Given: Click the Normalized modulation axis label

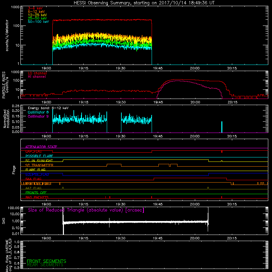Looking at the screenshot, I should 6,119.
